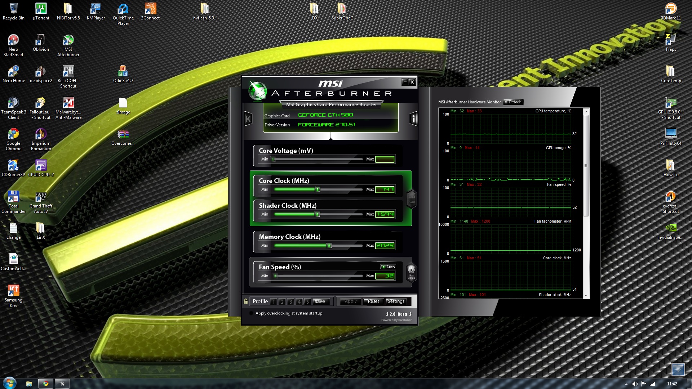Open the fan User Define gear icon
Screen dimensions: 692x389
[x=411, y=272]
